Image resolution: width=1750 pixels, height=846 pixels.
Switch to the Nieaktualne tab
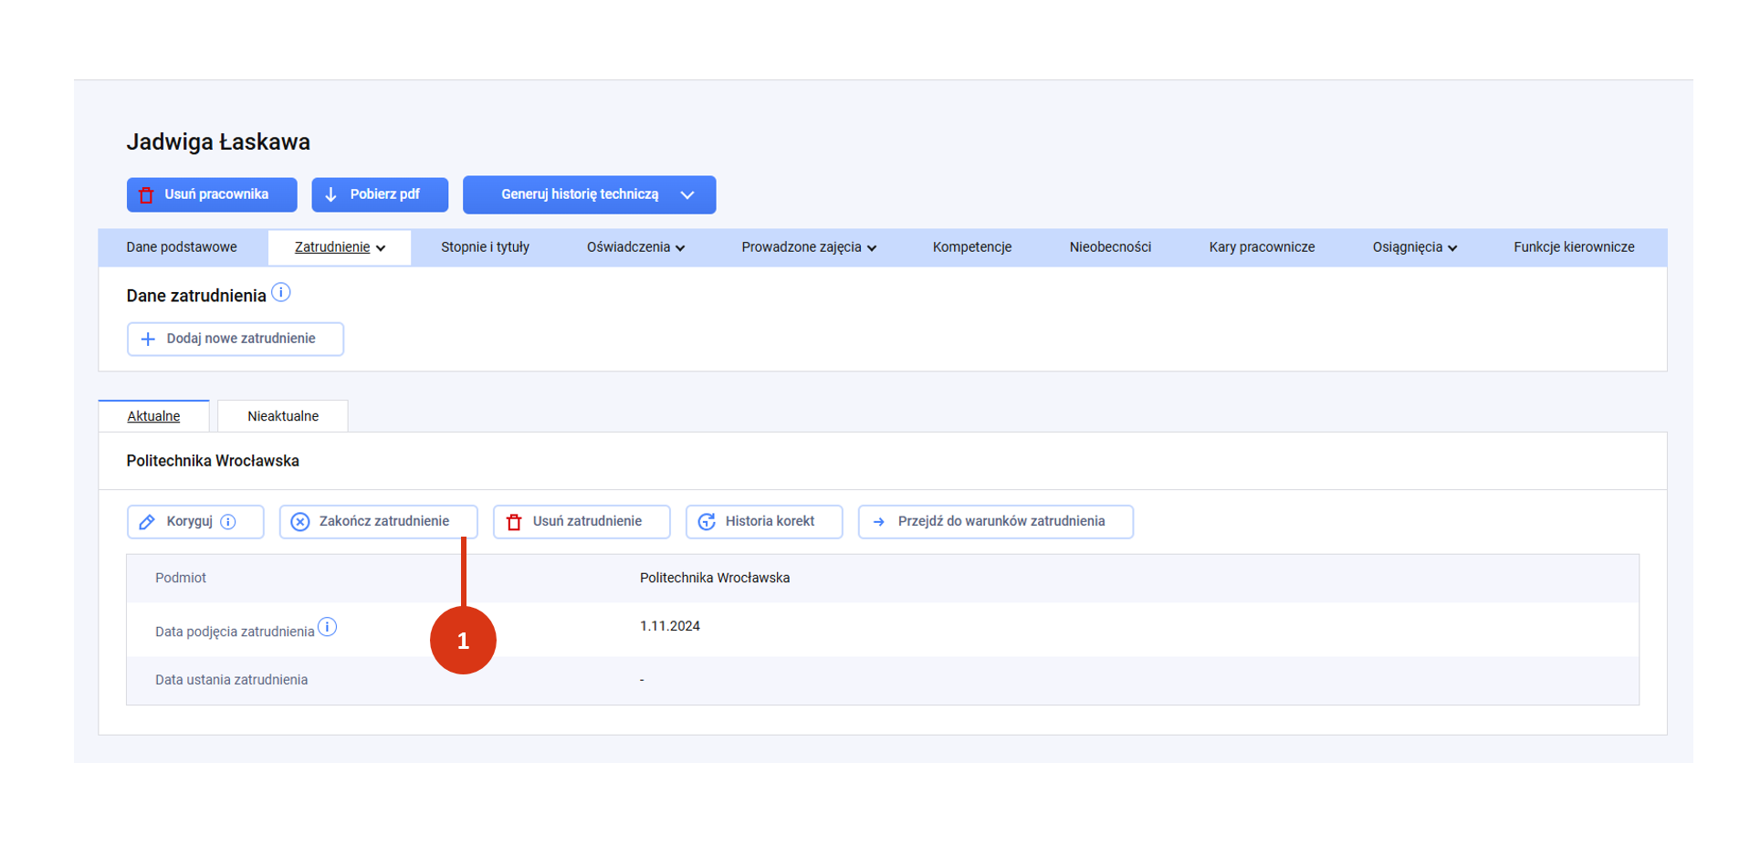283,416
